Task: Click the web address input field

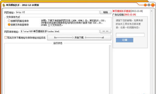Action: 58,12
